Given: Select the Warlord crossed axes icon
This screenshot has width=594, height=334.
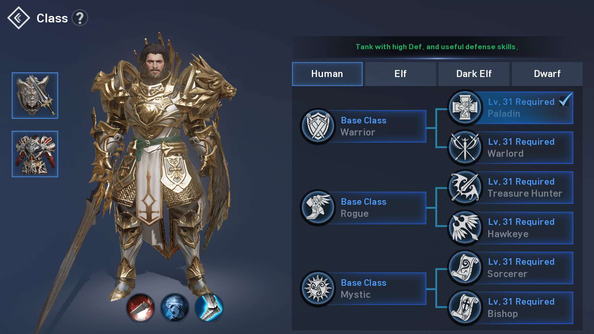Looking at the screenshot, I should coord(465,148).
